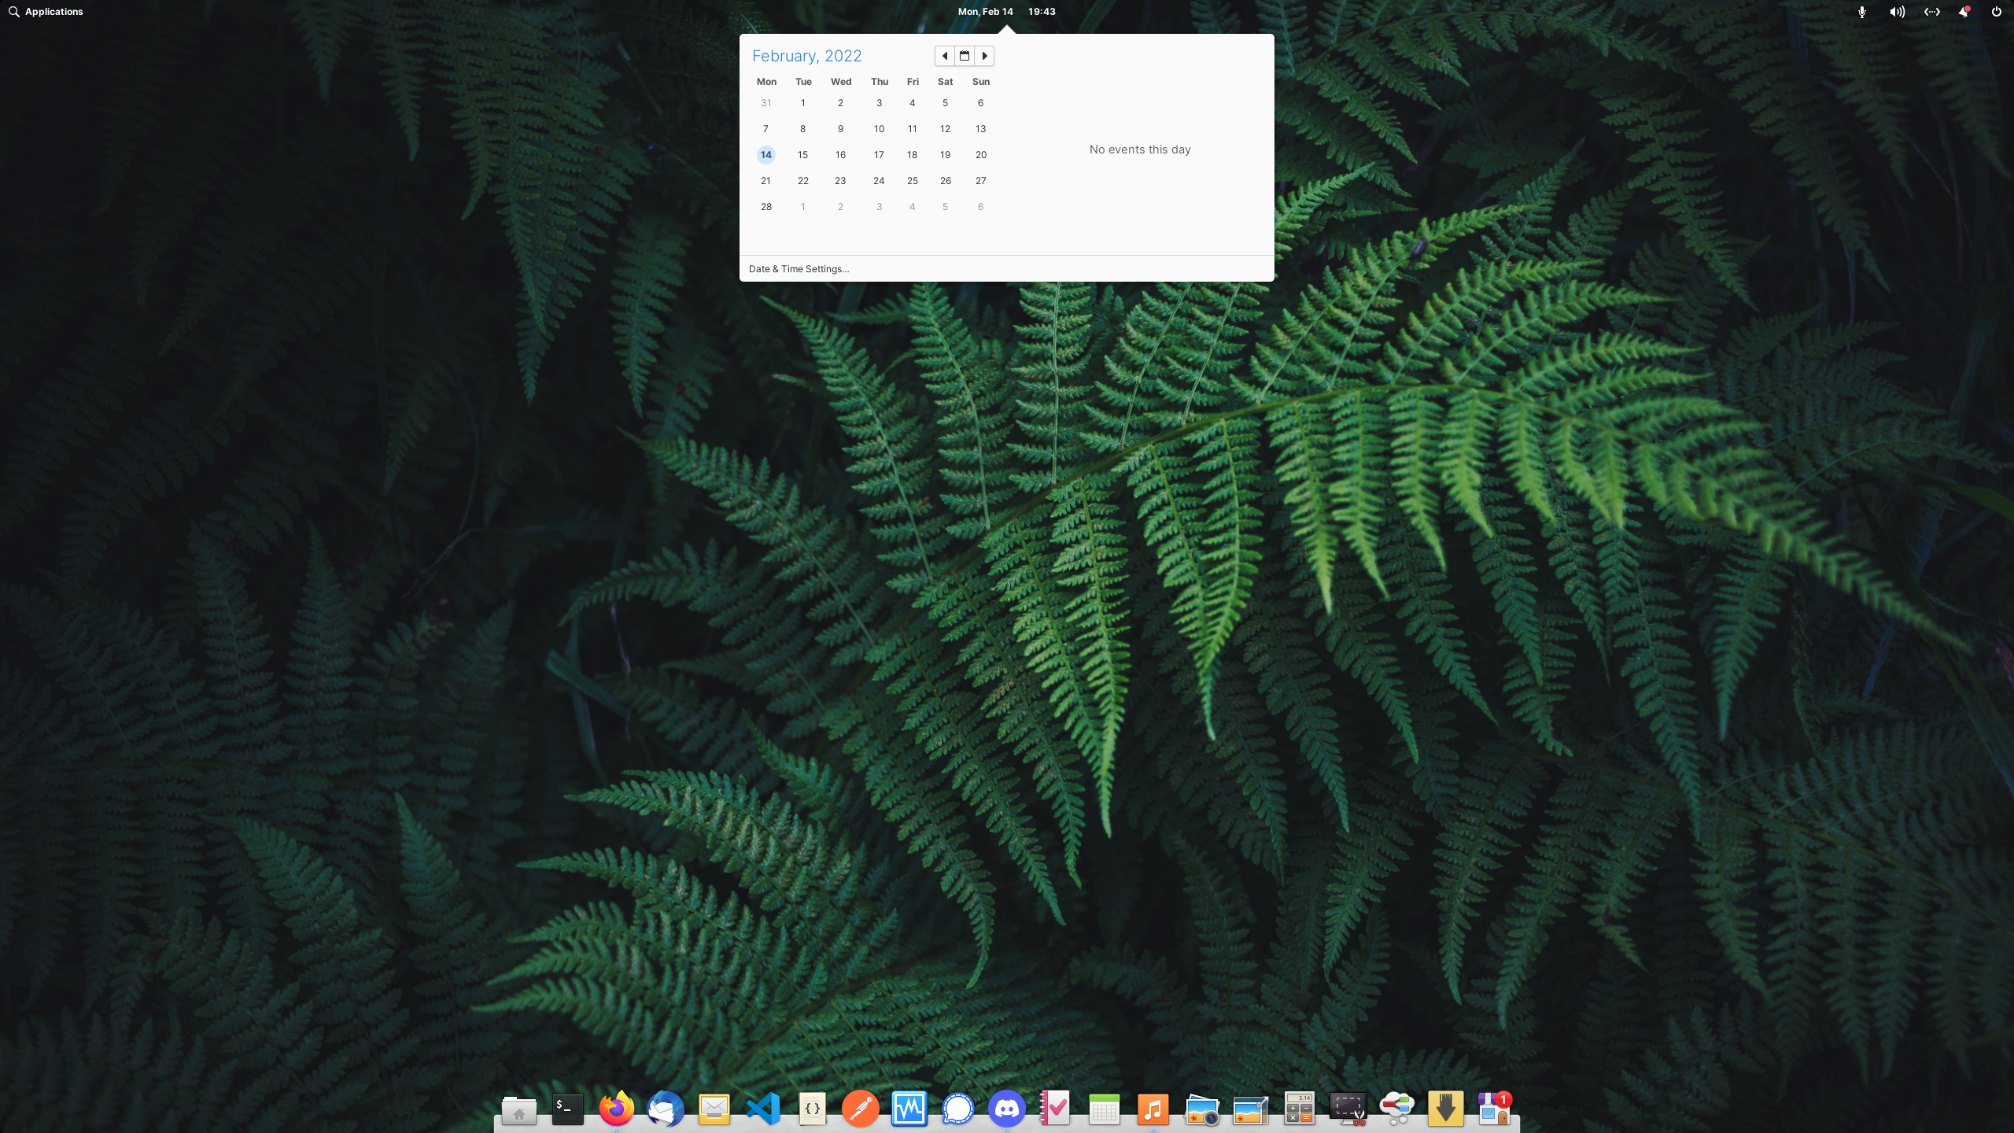The height and width of the screenshot is (1133, 2014).
Task: Open the microphone indicator in panel
Action: [x=1861, y=12]
